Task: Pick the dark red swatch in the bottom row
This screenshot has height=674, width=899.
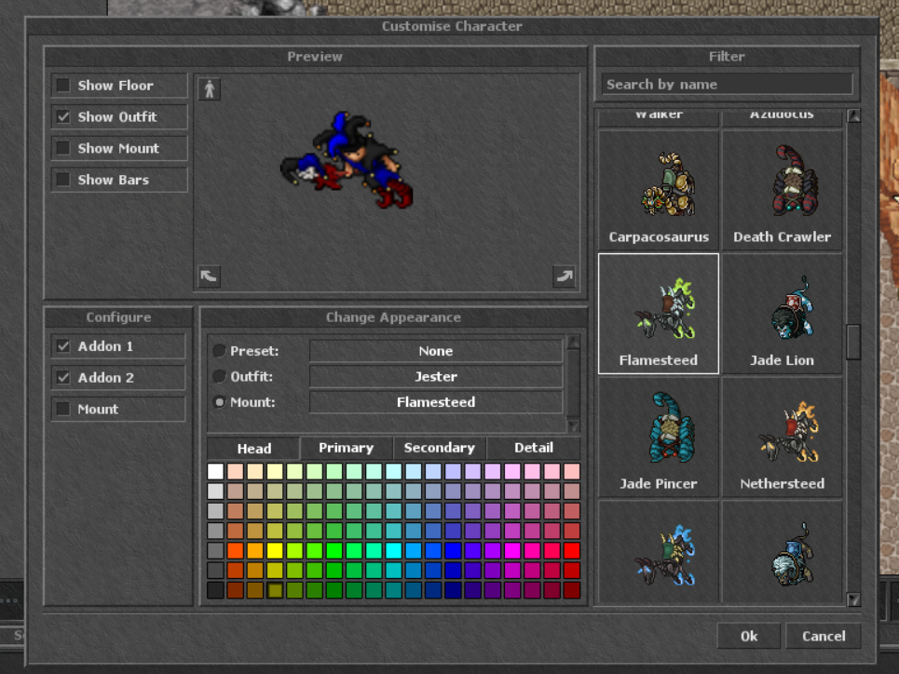Action: pos(572,590)
